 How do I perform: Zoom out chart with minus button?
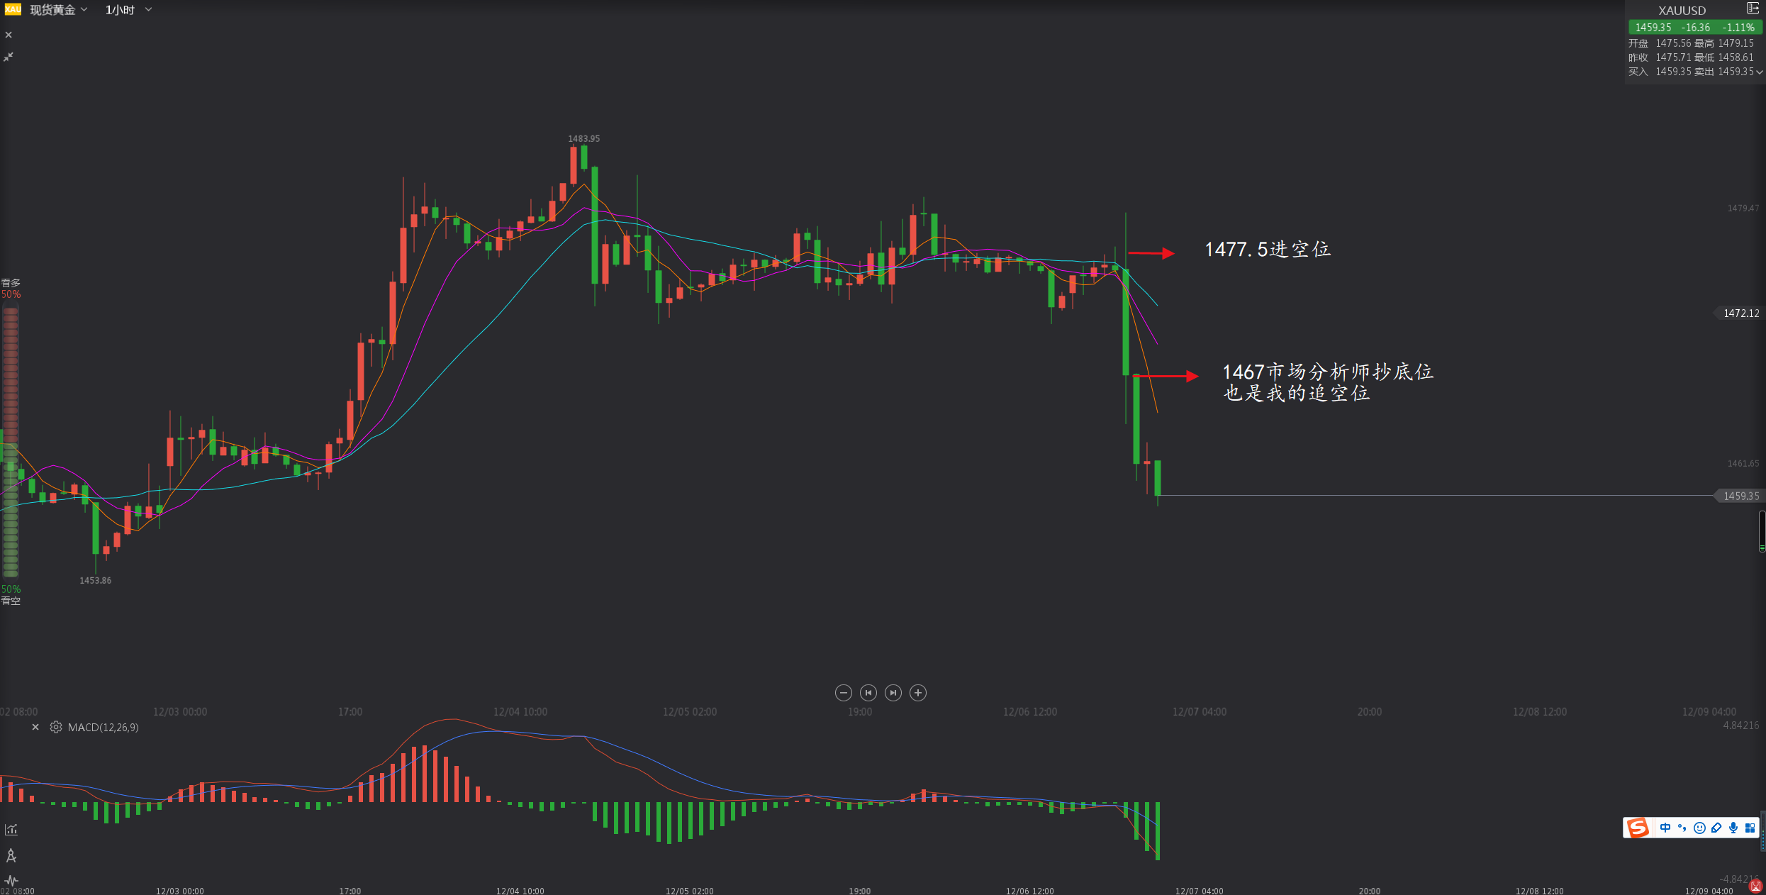pyautogui.click(x=843, y=693)
